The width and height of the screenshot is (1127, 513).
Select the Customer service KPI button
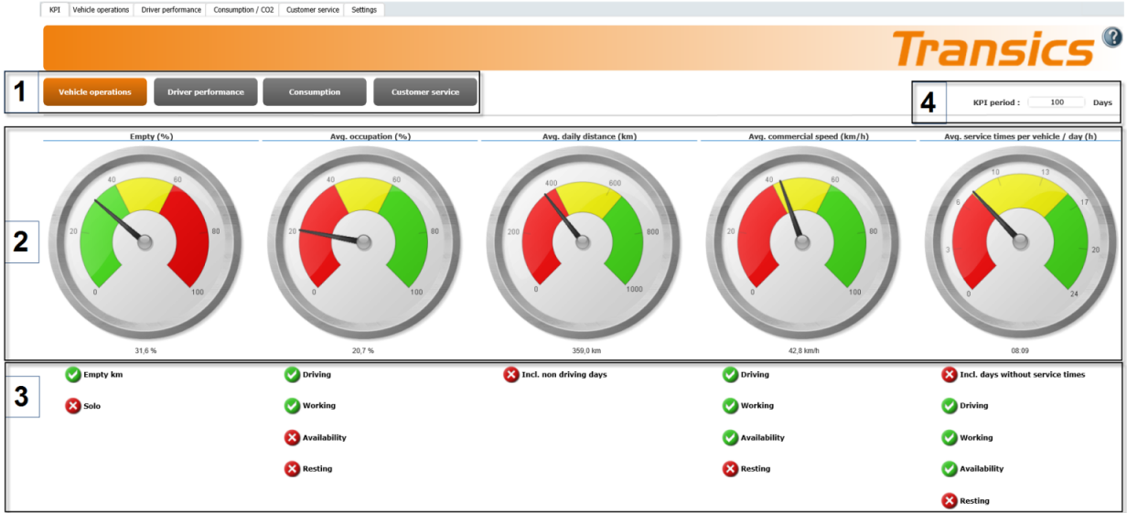click(x=425, y=92)
